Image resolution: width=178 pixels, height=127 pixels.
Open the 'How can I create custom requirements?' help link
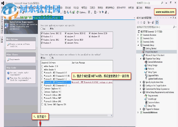pos(19,74)
